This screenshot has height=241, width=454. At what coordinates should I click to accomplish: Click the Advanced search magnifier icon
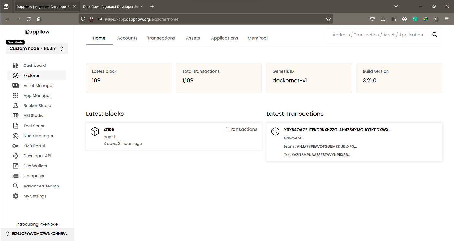click(x=16, y=186)
